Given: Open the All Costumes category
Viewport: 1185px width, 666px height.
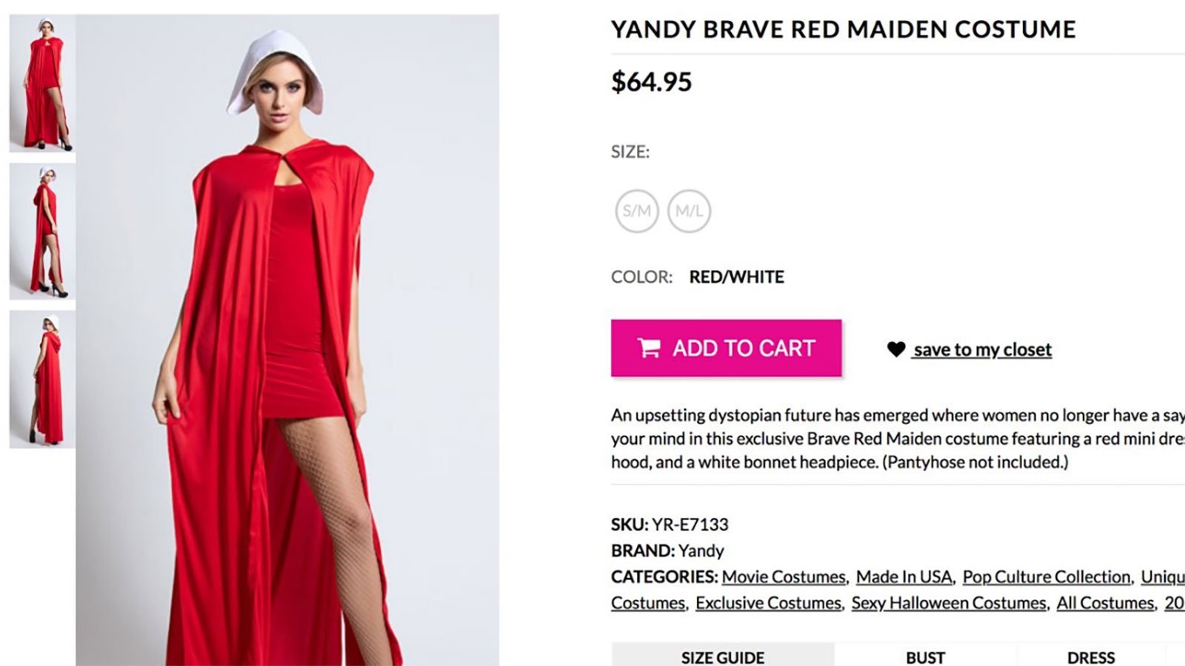Looking at the screenshot, I should coord(1105,603).
